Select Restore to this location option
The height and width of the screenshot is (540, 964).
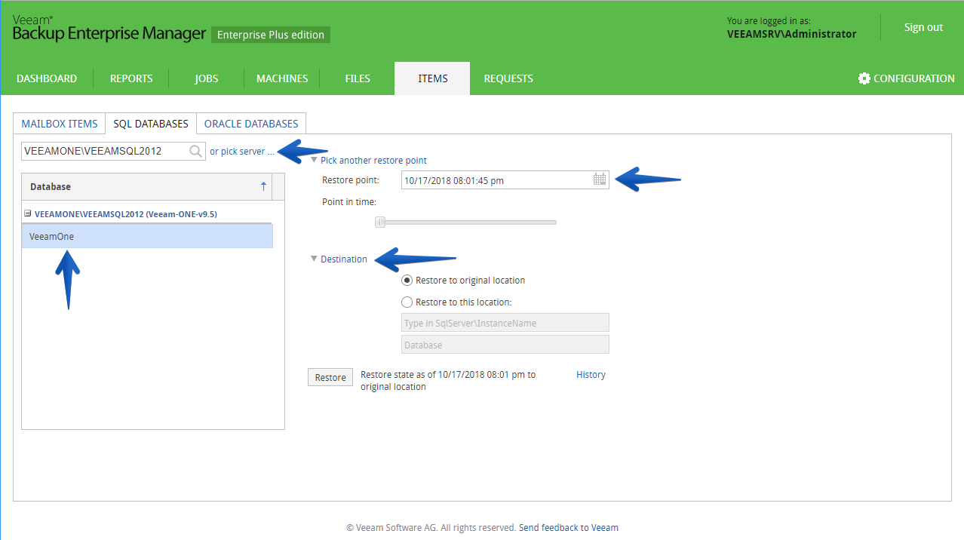pyautogui.click(x=407, y=302)
